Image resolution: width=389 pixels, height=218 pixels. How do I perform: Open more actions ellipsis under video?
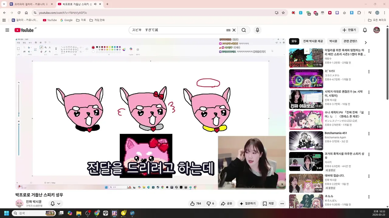[x=282, y=203]
